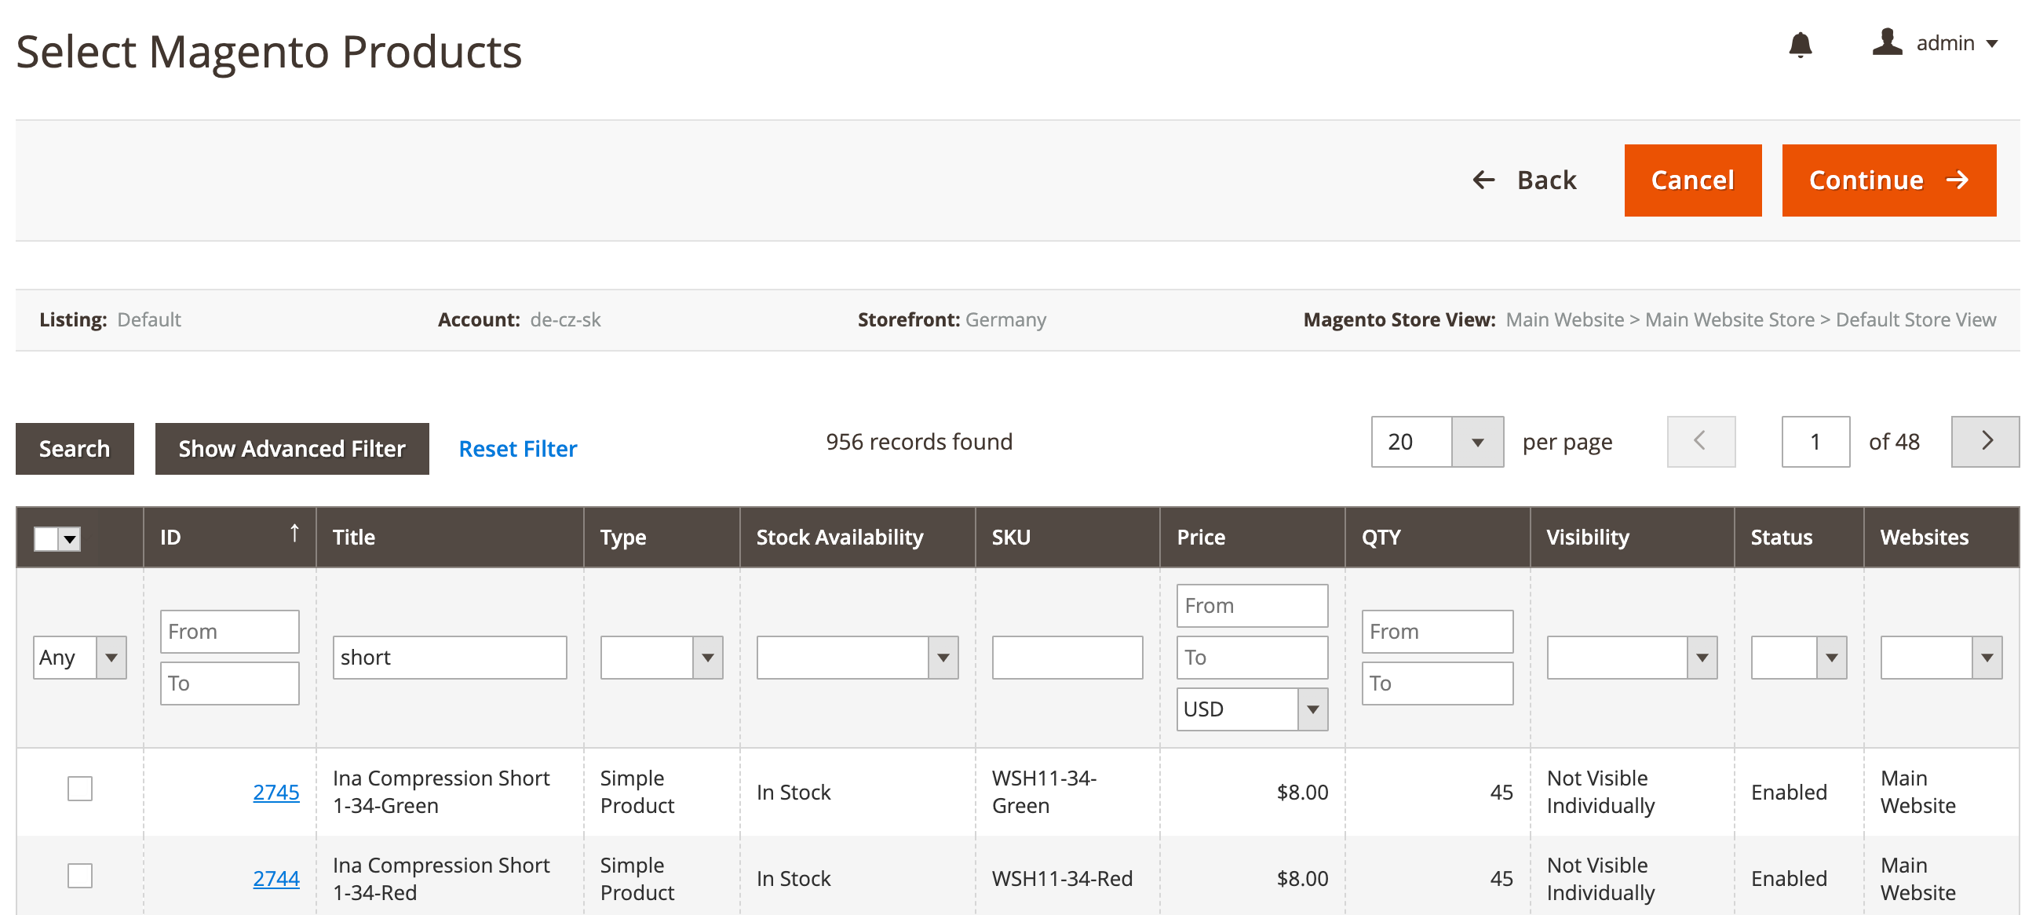Expand the Show Advanced Filter panel
Image resolution: width=2036 pixels, height=915 pixels.
[x=292, y=449]
